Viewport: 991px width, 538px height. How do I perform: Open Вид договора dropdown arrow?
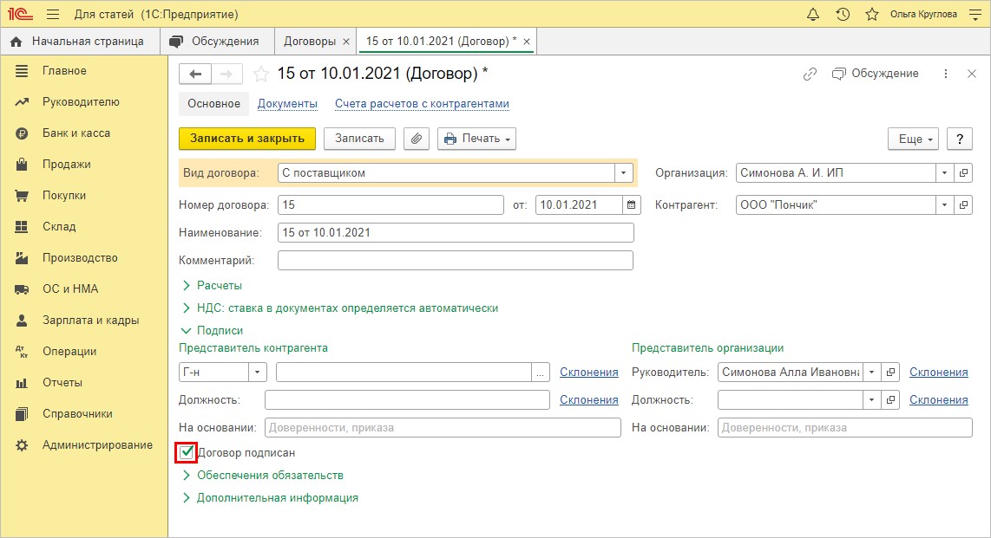coord(623,172)
